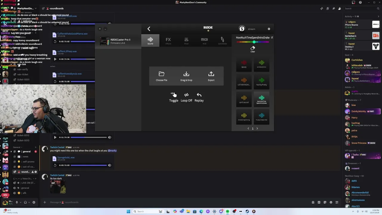Download the SpongebobL.wav file link
Viewport: 382px width, 215px height.
tap(66, 157)
